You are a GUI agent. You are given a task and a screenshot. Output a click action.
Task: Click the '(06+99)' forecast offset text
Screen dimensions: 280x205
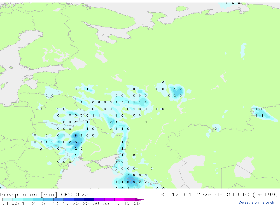pos(265,194)
